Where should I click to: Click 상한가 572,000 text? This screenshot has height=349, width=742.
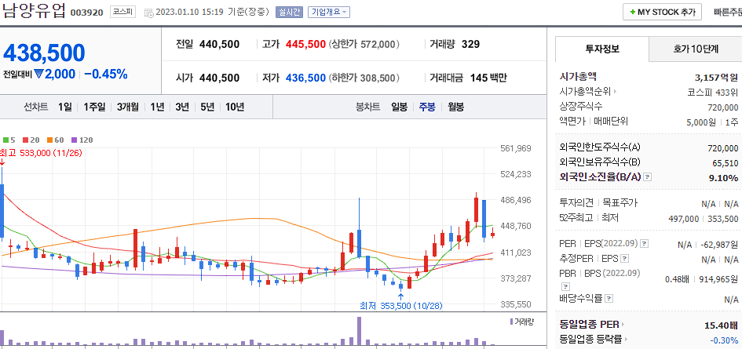[x=364, y=45]
